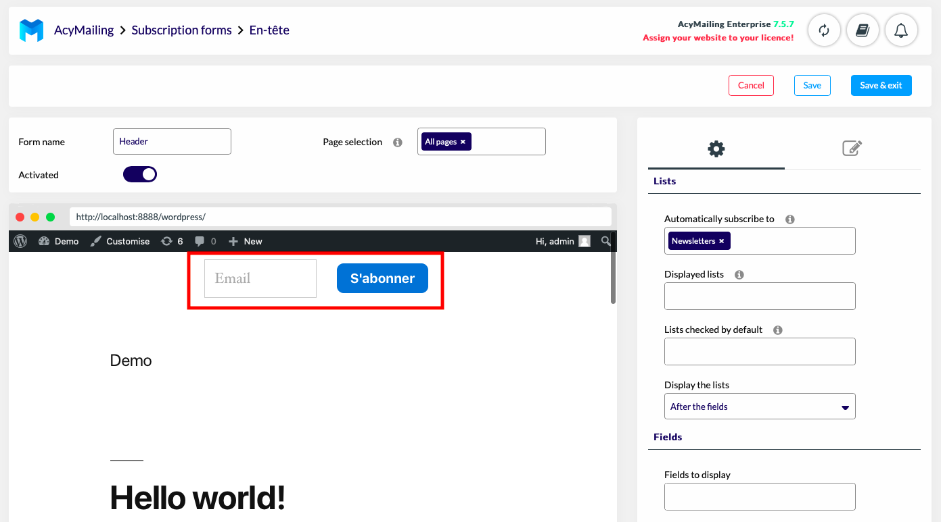The width and height of the screenshot is (941, 522).
Task: Click the Automatically subscribe to info icon
Action: click(790, 219)
